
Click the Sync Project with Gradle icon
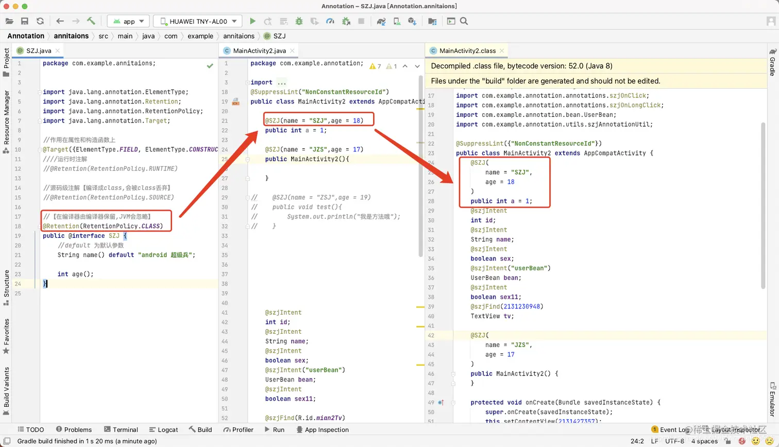tap(381, 21)
